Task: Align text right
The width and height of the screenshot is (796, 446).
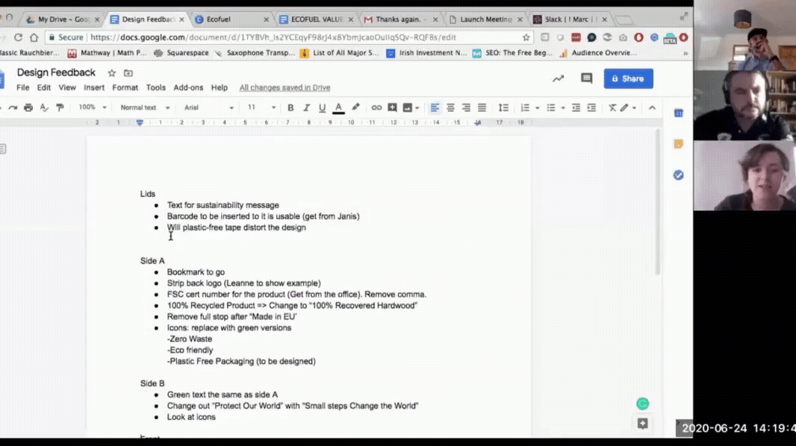Action: pyautogui.click(x=466, y=107)
